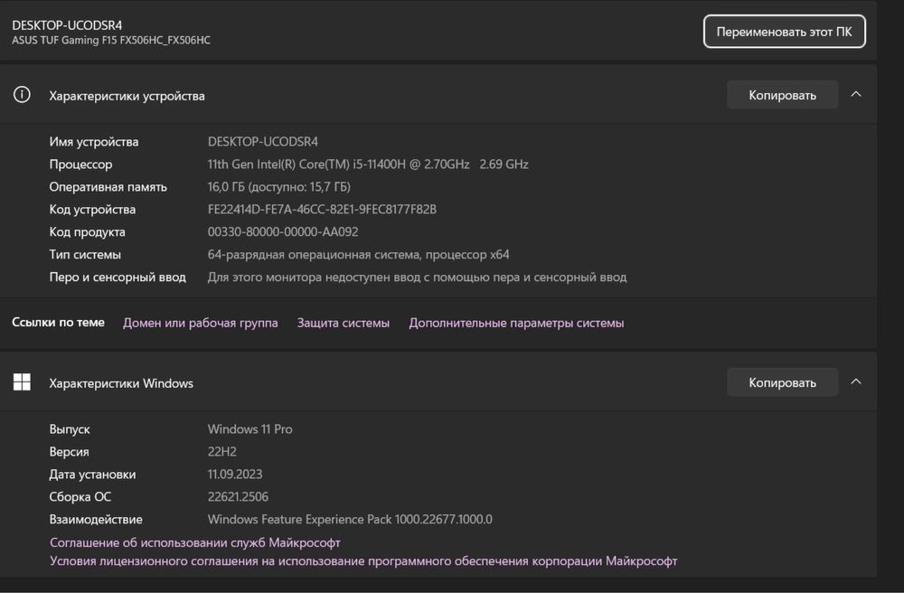Copy Windows specs with Копировать button
Viewport: 904px width, 593px height.
pyautogui.click(x=782, y=382)
